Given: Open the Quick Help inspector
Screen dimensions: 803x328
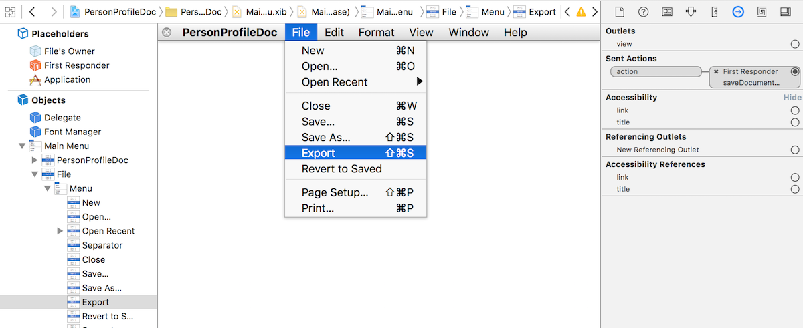Looking at the screenshot, I should [x=643, y=11].
